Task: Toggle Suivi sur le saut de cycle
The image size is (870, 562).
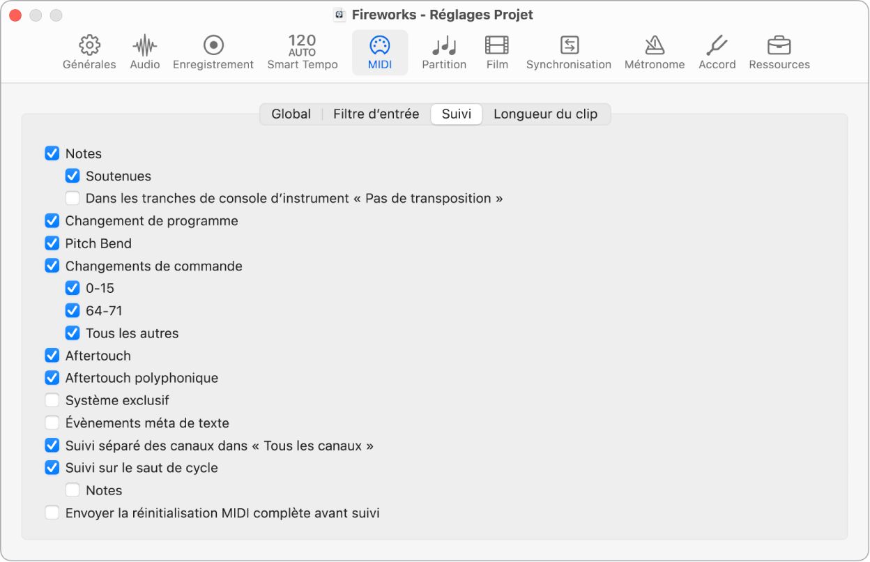Action: pos(52,468)
